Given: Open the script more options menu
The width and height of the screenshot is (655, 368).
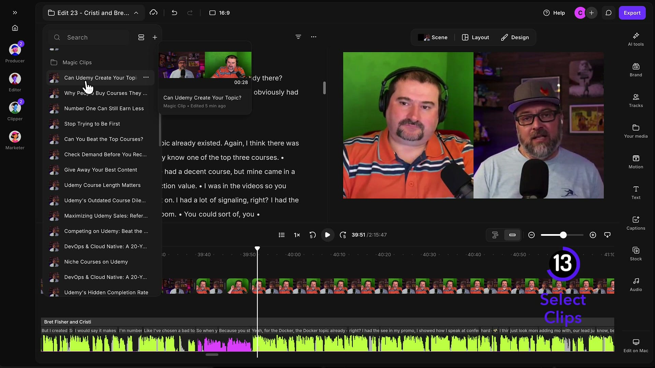Looking at the screenshot, I should [314, 37].
